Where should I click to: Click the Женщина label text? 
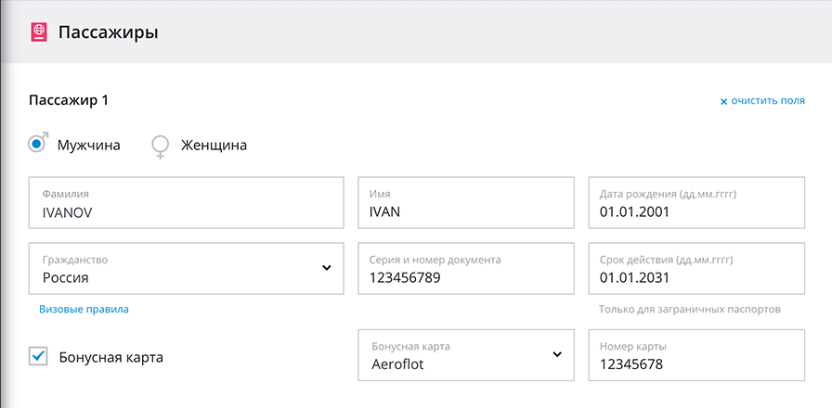214,146
